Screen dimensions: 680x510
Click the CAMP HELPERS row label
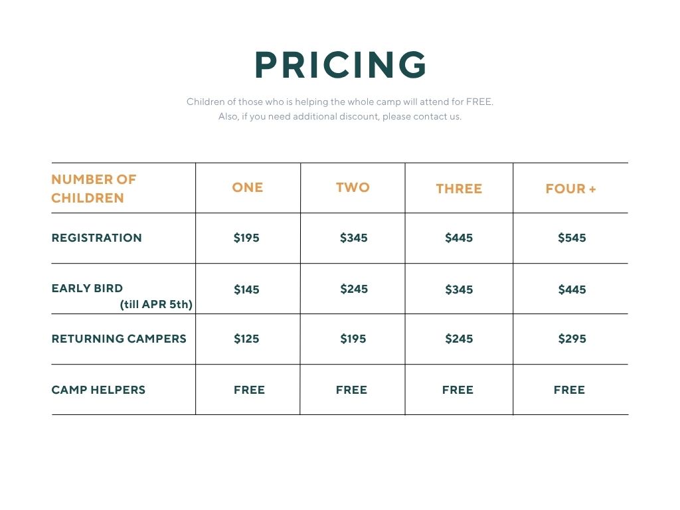[x=98, y=390]
